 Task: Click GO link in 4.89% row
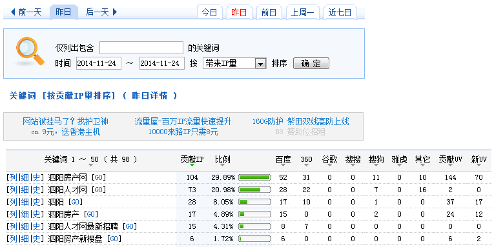point(91,214)
